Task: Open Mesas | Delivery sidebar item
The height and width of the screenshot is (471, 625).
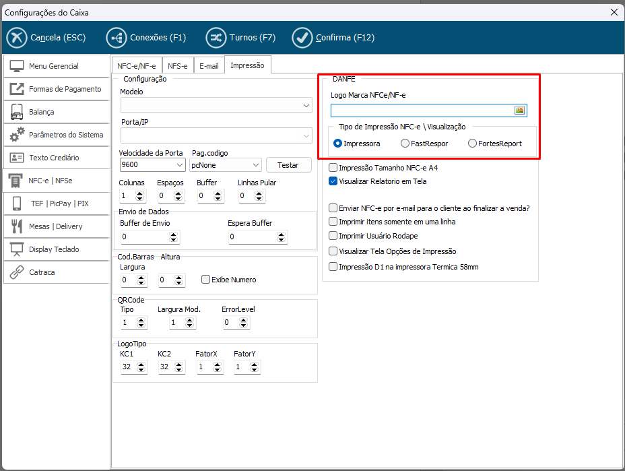Action: point(56,226)
